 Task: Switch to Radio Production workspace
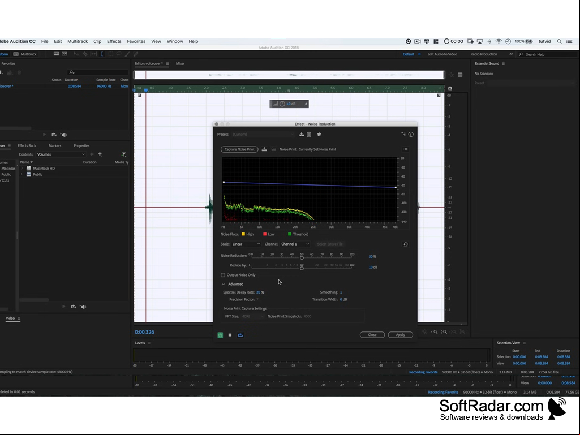coord(483,54)
